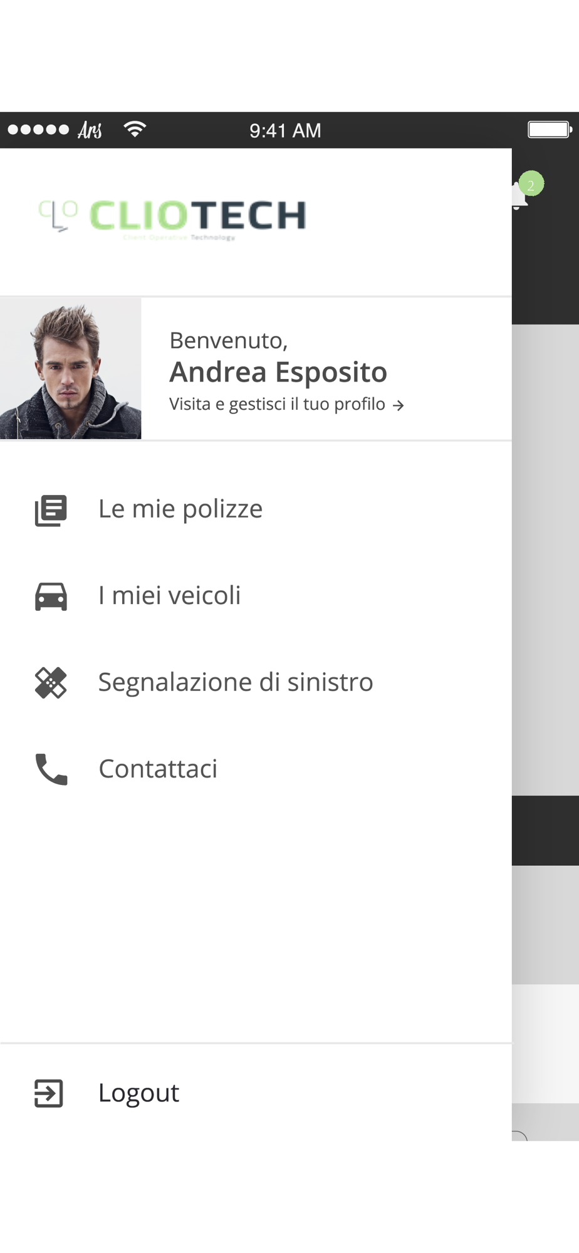Tap the 9:41 AM clock
The image size is (579, 1253).
(285, 130)
